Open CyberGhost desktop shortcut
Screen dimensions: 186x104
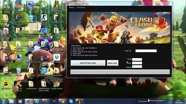pos(6,85)
